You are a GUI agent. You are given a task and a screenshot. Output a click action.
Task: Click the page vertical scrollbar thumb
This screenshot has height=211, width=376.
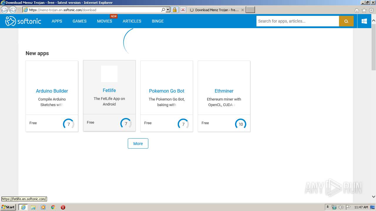tap(374, 47)
